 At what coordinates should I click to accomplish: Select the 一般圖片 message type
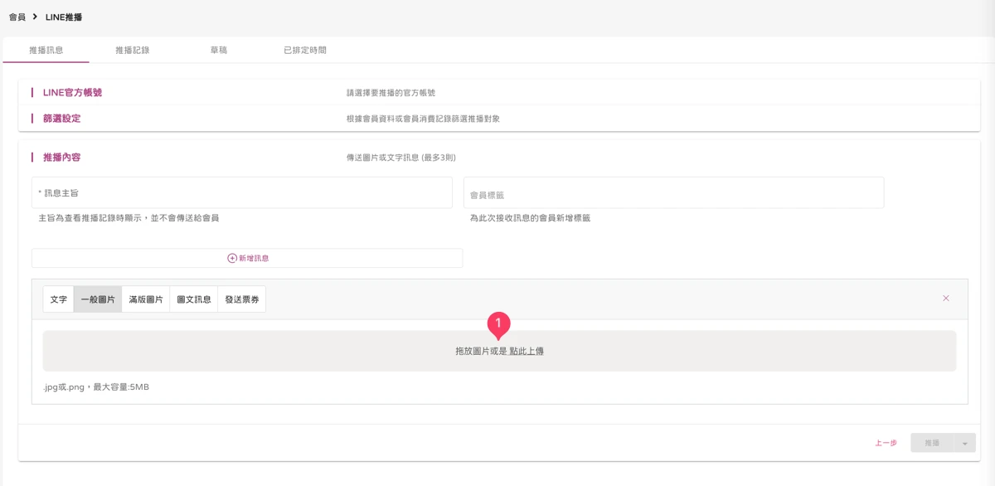98,299
